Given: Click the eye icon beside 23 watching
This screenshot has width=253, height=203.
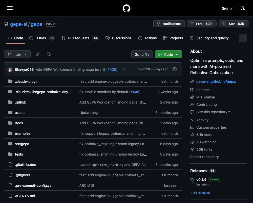Looking at the screenshot, I should (x=192, y=142).
